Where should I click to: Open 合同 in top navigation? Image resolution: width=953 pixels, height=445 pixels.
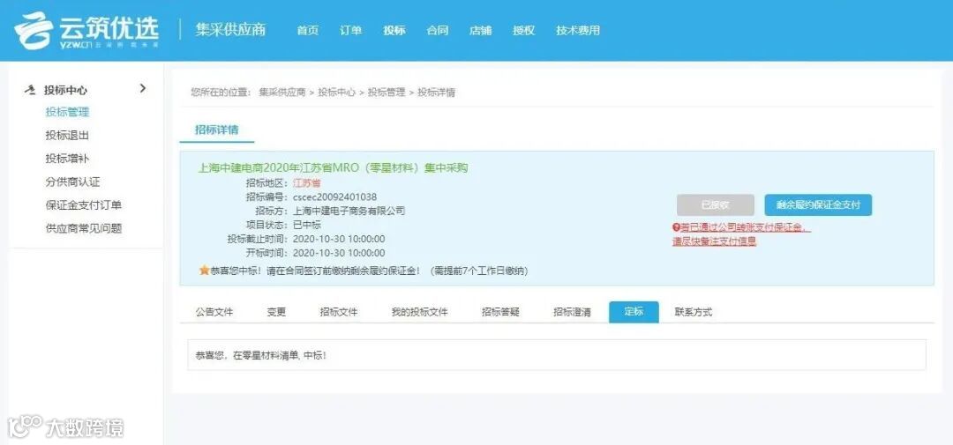click(x=438, y=30)
